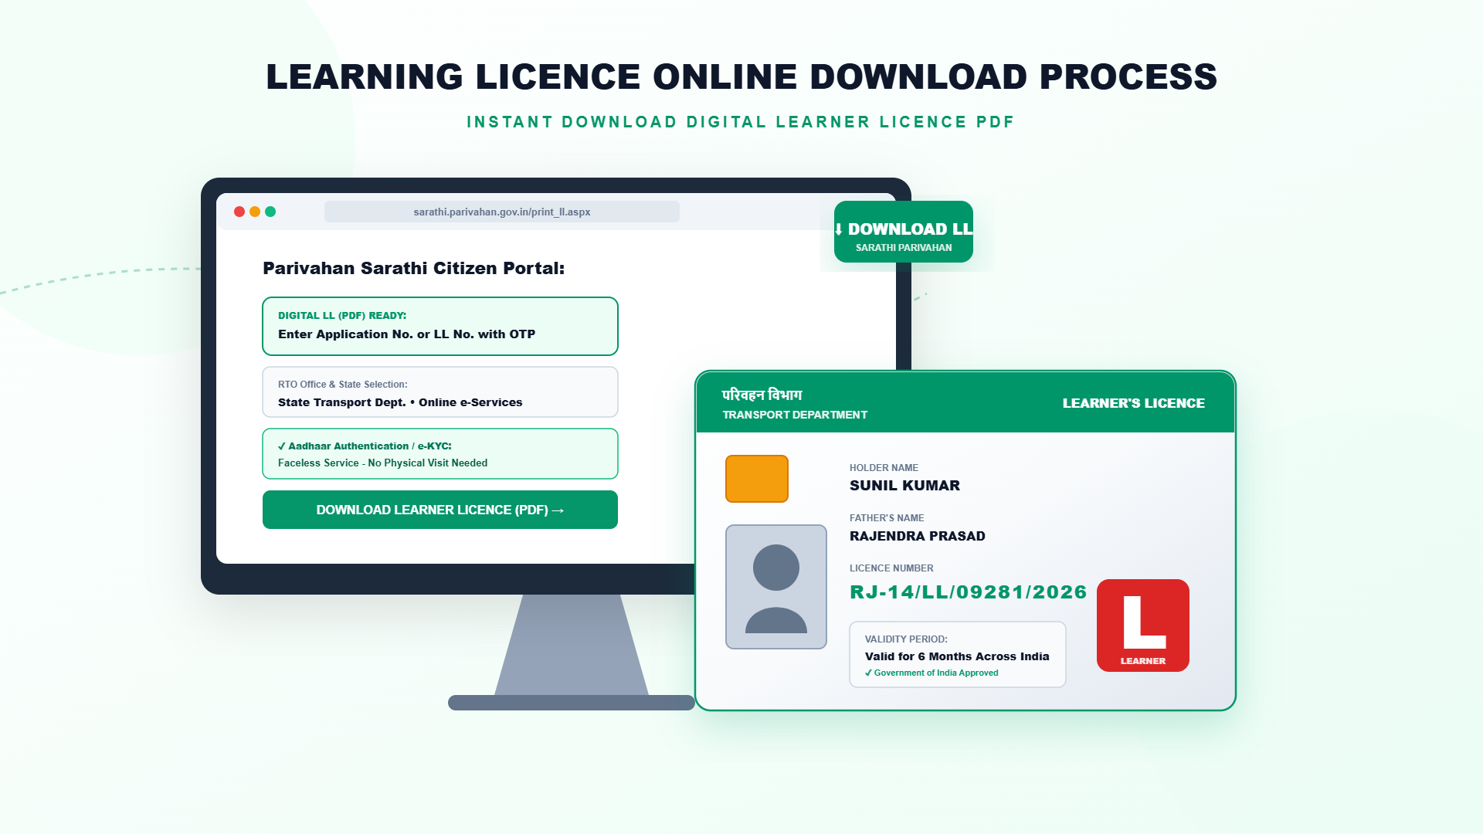Image resolution: width=1483 pixels, height=834 pixels.
Task: Click Learning Licence Online Download Process title
Action: tap(741, 76)
